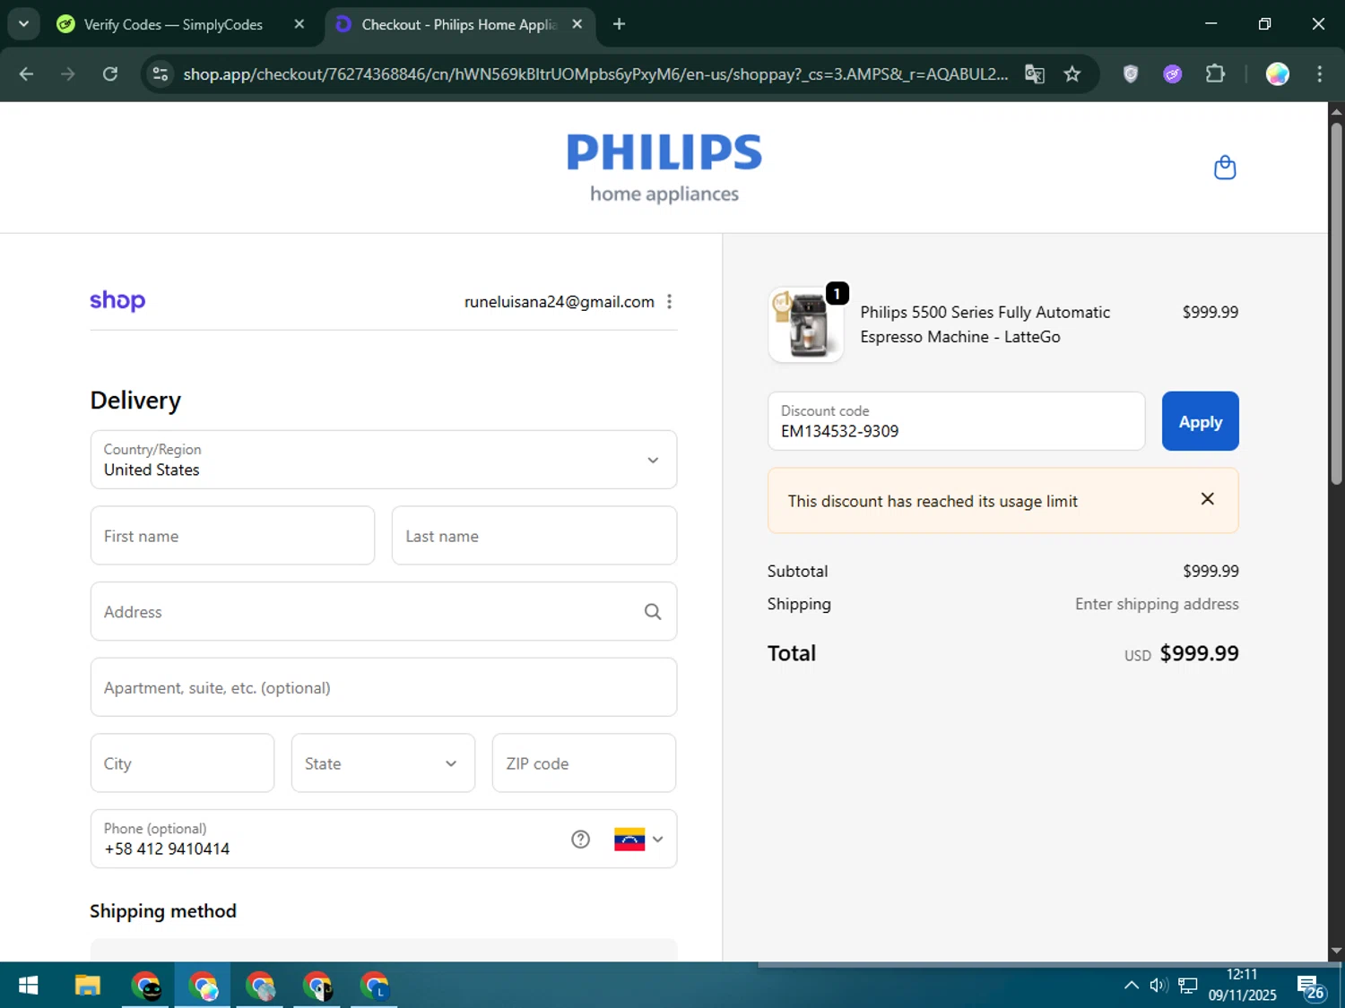Open notification center with 26 badge
The image size is (1345, 1008).
coord(1310,986)
